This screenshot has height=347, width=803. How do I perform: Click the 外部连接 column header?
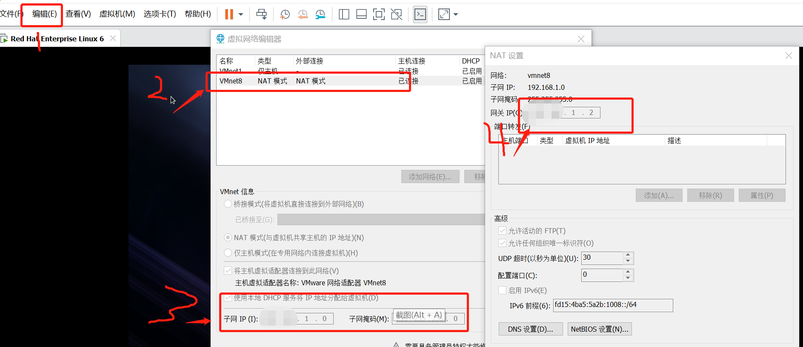point(344,61)
